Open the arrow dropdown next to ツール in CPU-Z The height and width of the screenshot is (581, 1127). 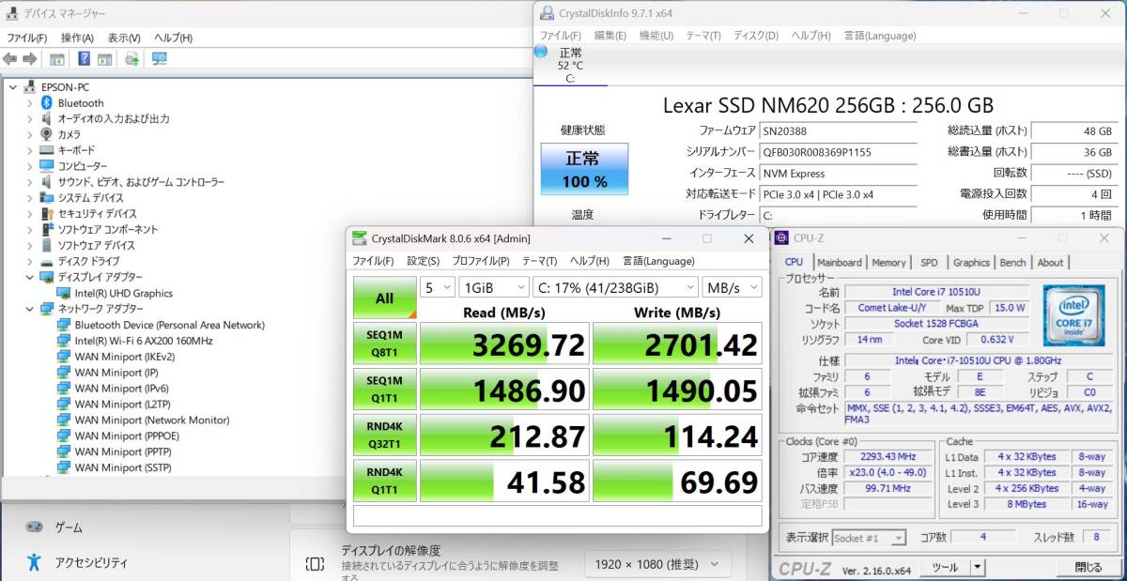[x=978, y=567]
